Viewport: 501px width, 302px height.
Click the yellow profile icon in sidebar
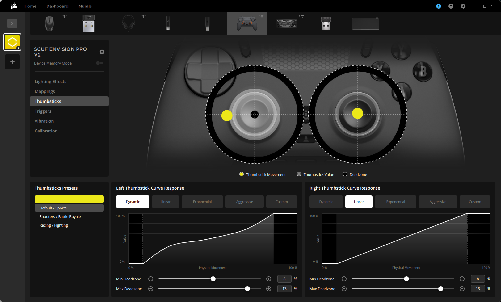[x=12, y=42]
